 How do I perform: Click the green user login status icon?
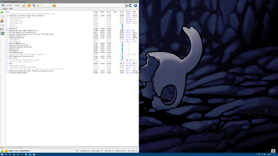2,151
